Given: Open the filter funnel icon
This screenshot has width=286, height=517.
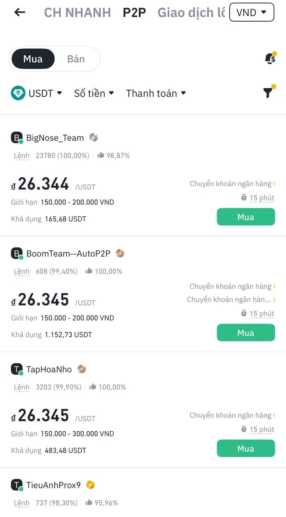Looking at the screenshot, I should pyautogui.click(x=268, y=93).
